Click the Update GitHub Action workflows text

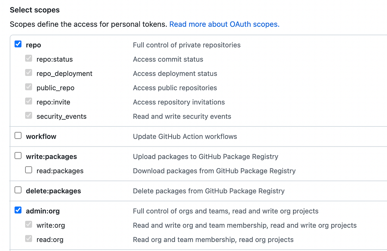point(185,136)
